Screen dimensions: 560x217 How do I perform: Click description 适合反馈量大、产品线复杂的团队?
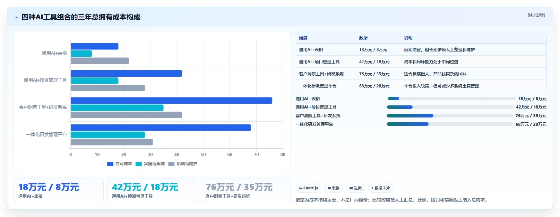(435, 74)
